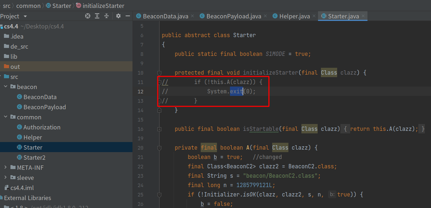Viewport: 431px width, 208px height.
Task: Close the BeaconPayload.java tab
Action: tap(265, 16)
